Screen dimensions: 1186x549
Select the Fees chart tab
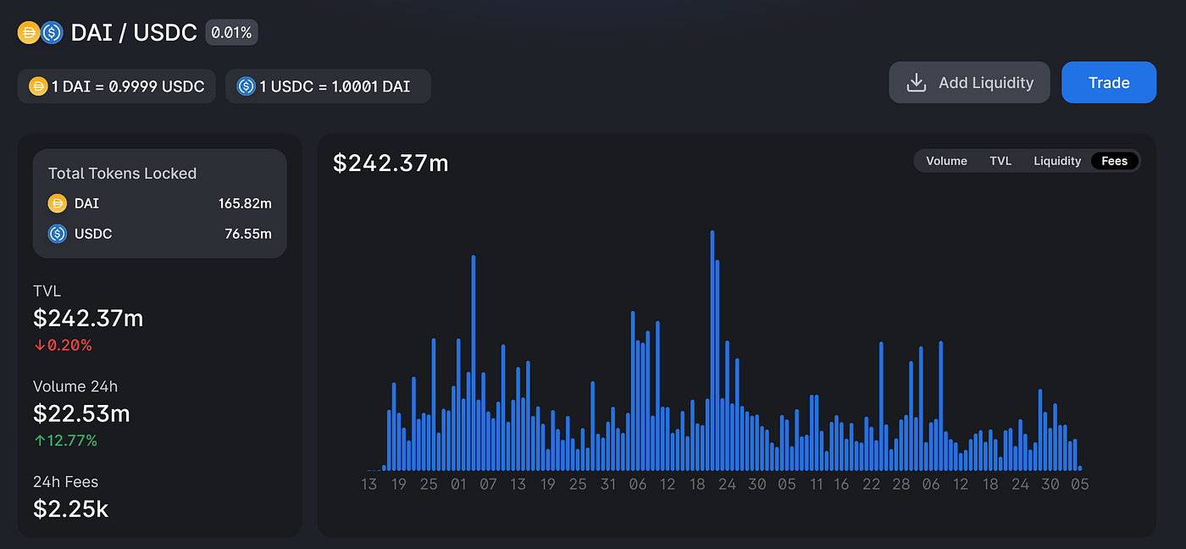tap(1115, 161)
